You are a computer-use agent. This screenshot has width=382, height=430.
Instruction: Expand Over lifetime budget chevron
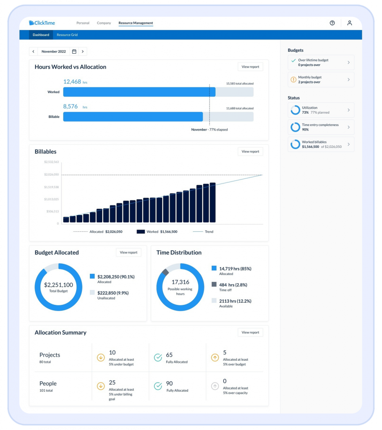tap(348, 63)
